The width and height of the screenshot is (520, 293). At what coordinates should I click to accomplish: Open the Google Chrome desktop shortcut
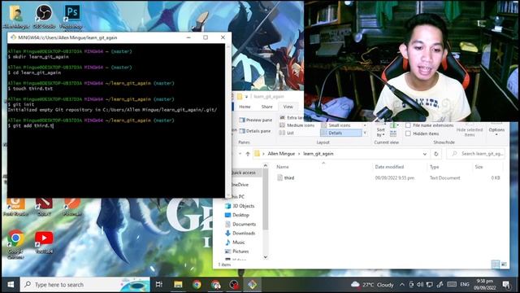(15, 243)
